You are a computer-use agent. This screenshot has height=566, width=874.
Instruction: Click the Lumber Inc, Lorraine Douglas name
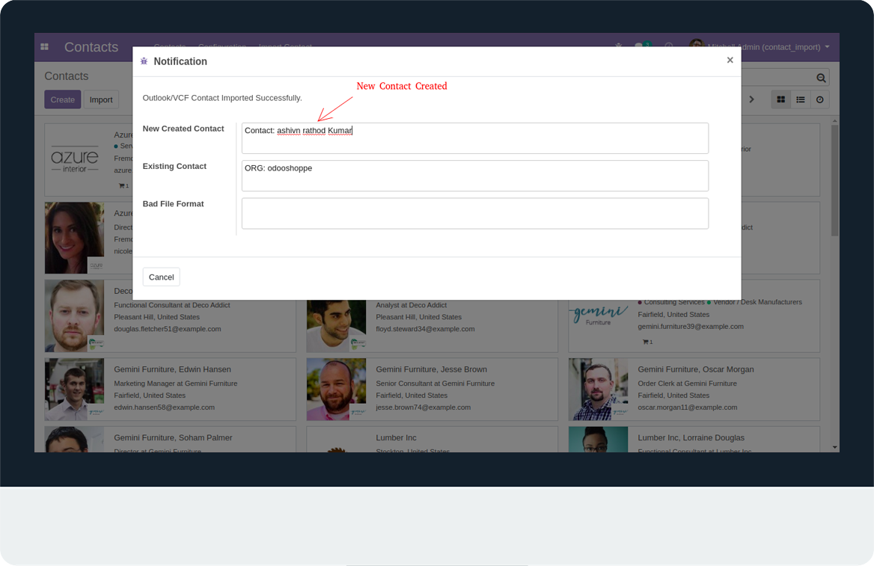(x=691, y=438)
